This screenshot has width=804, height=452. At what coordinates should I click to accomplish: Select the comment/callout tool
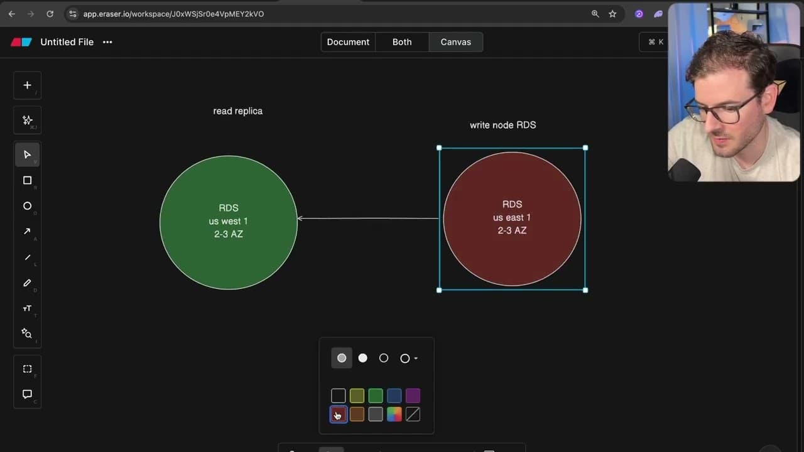(27, 394)
